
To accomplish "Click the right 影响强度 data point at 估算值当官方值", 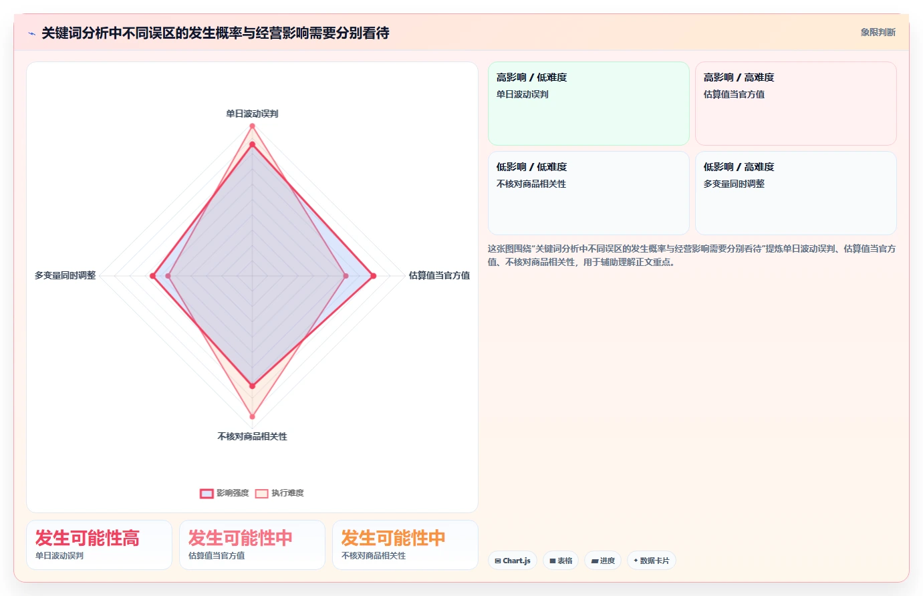I will 373,276.
